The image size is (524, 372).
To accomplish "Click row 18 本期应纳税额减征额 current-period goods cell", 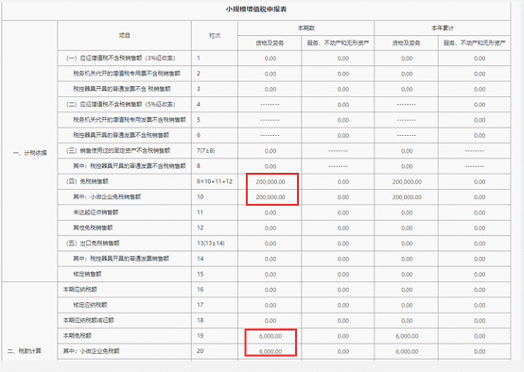I will [x=270, y=321].
